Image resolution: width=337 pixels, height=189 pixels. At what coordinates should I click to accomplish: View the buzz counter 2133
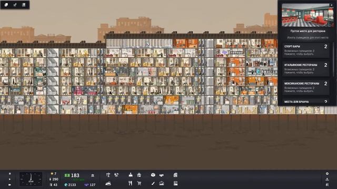(x=70, y=185)
